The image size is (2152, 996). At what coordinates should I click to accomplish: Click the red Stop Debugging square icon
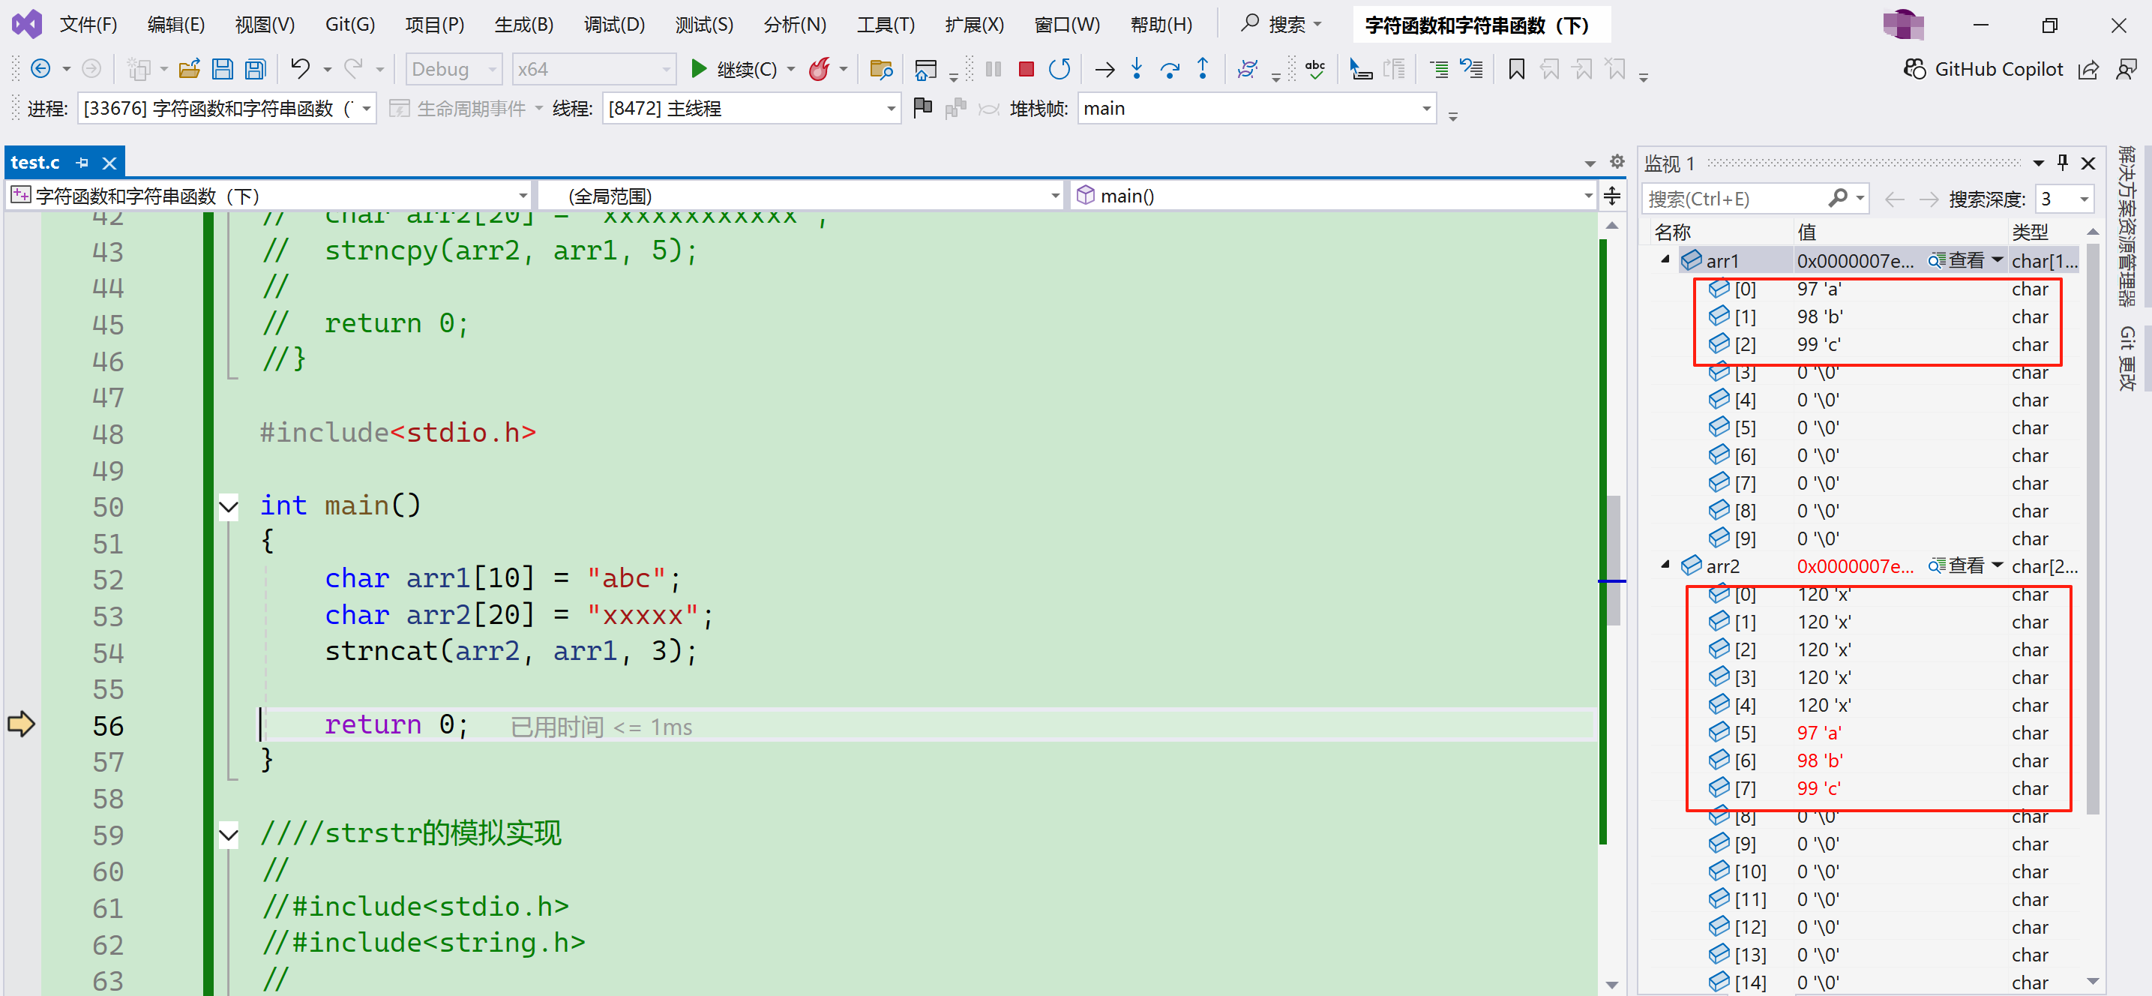pyautogui.click(x=1026, y=68)
